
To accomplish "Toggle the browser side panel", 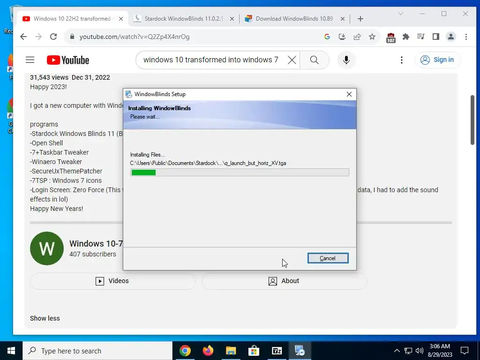I will (x=436, y=37).
